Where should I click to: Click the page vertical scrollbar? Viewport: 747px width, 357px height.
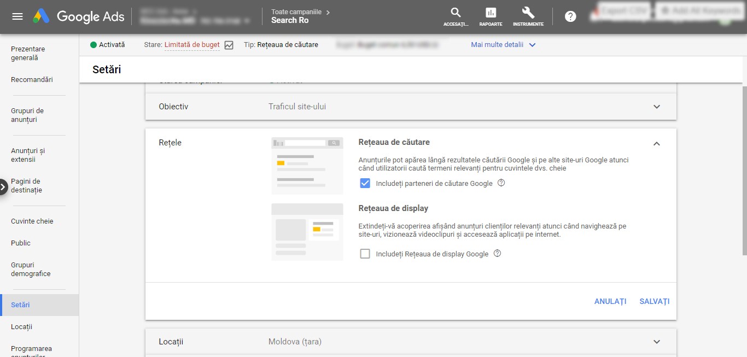click(744, 170)
